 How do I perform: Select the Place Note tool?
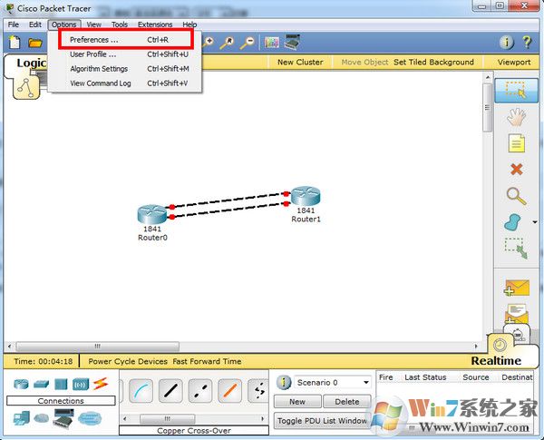(516, 142)
